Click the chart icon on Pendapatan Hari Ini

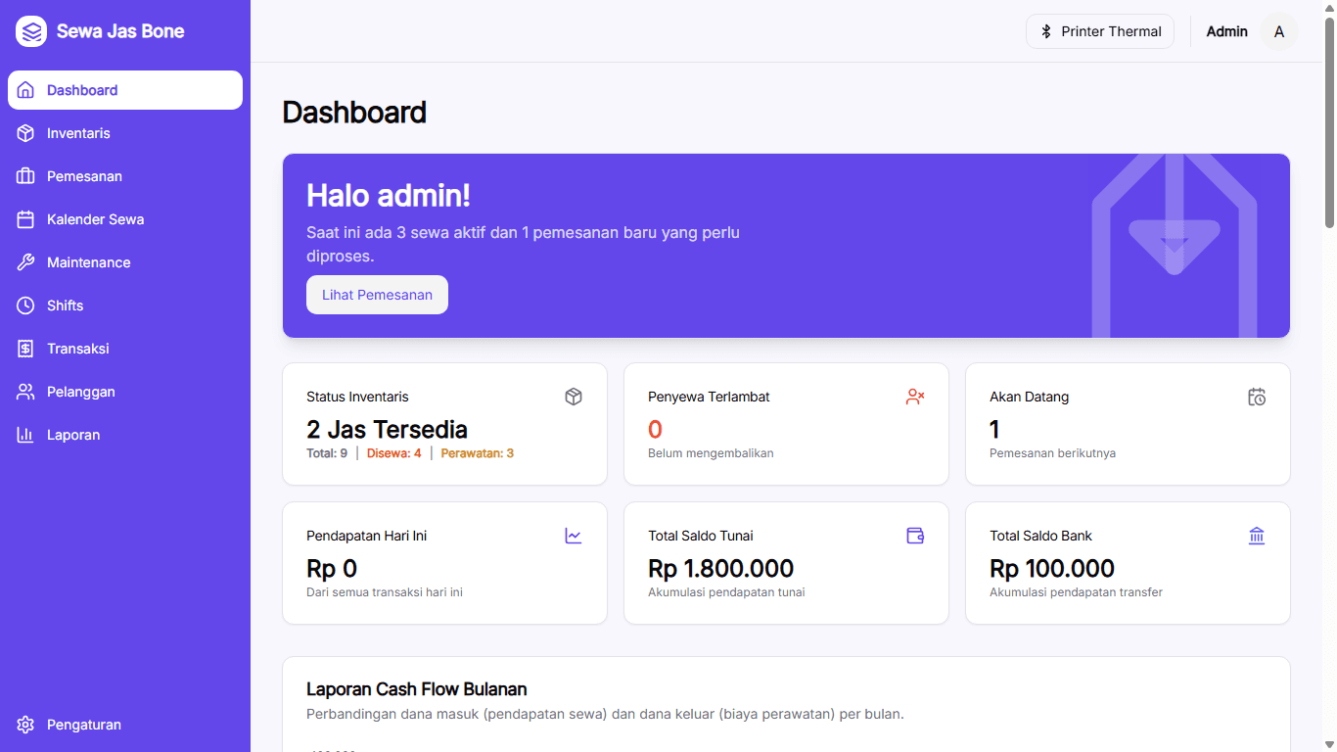click(574, 536)
